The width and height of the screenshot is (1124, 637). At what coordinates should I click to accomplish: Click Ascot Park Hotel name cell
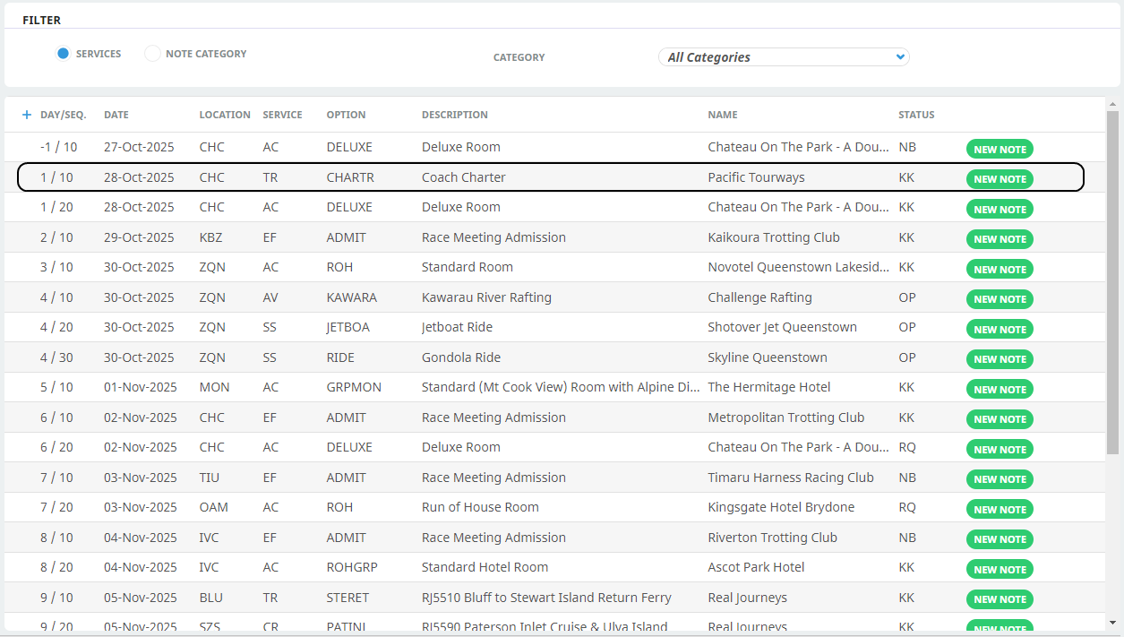[x=756, y=567]
